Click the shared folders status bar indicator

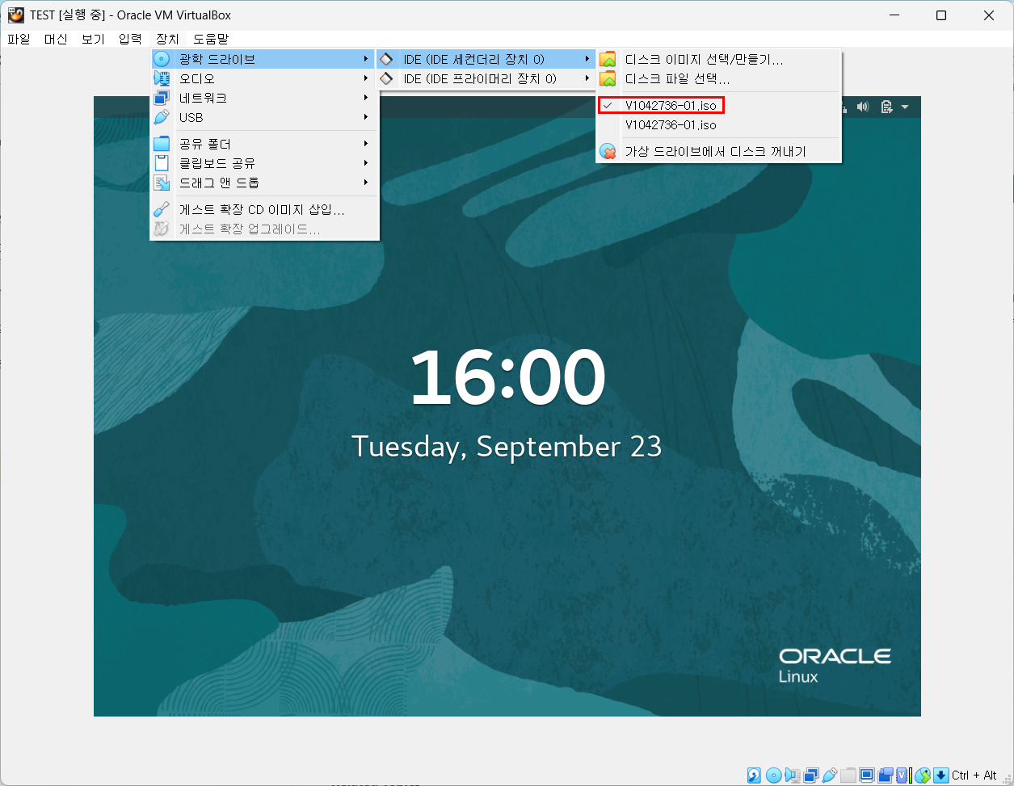pyautogui.click(x=848, y=775)
